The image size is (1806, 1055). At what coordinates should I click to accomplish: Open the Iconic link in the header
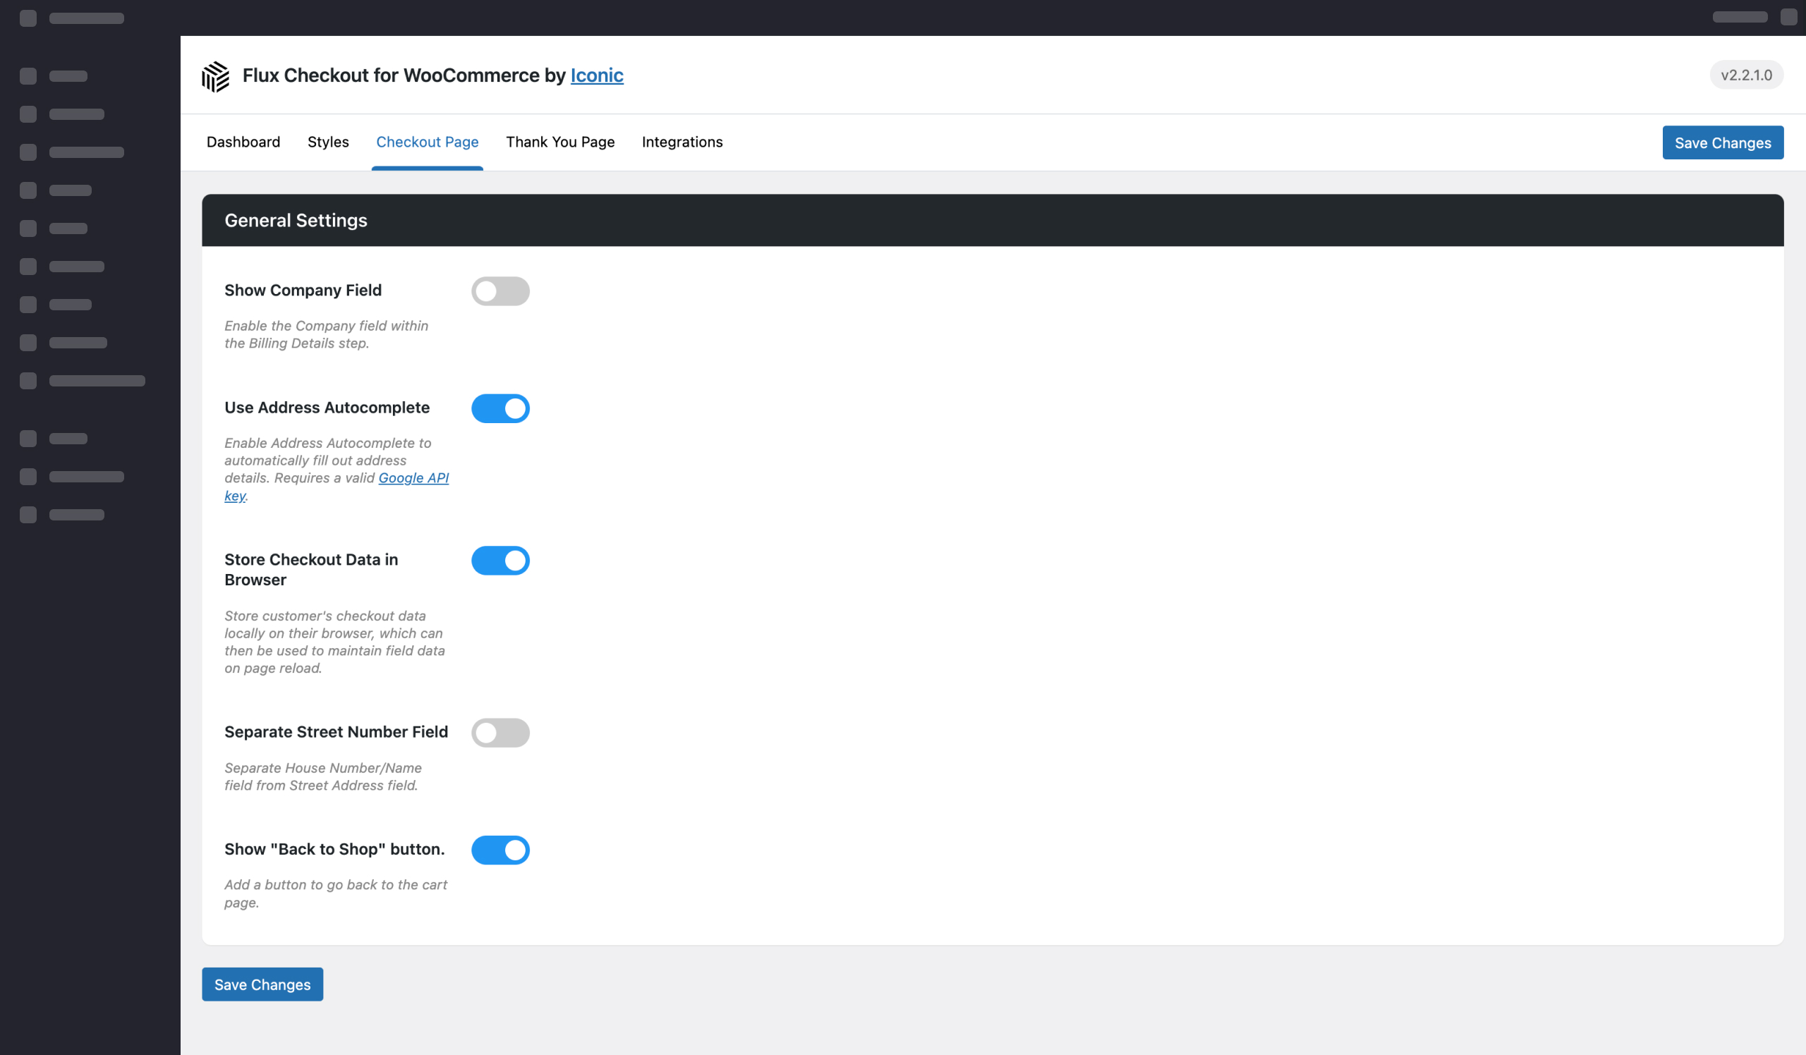[596, 75]
